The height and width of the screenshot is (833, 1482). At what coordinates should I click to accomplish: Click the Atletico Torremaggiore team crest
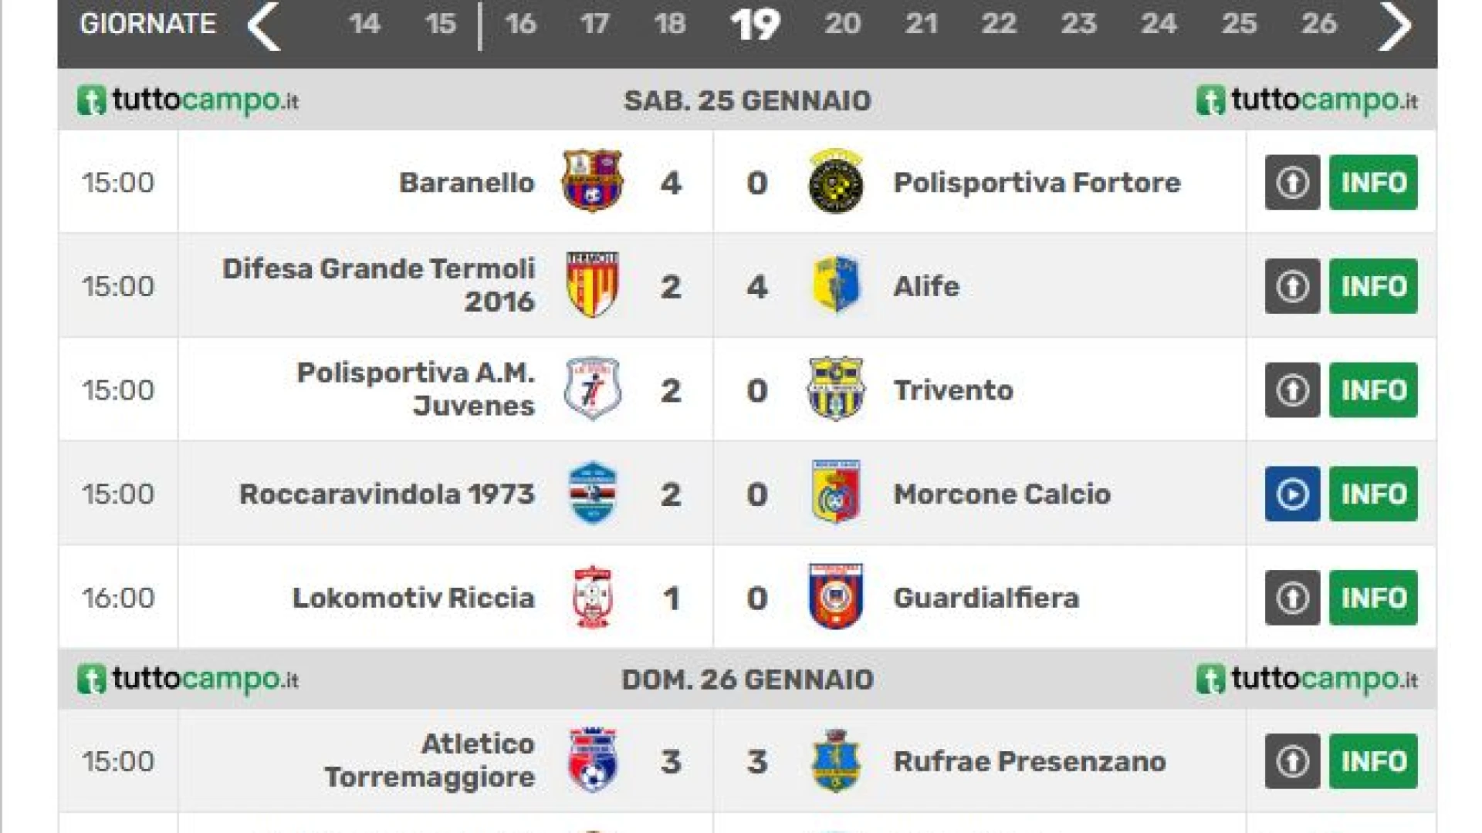[x=592, y=760]
